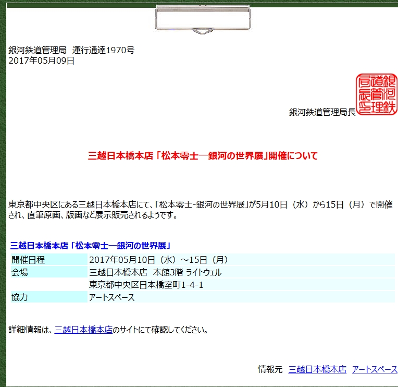The image size is (398, 387).
Task: Click the date 2017年05月09日
Action: pos(41,61)
